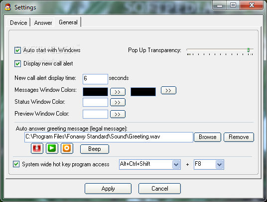
Task: Click the Beep button
Action: point(95,149)
